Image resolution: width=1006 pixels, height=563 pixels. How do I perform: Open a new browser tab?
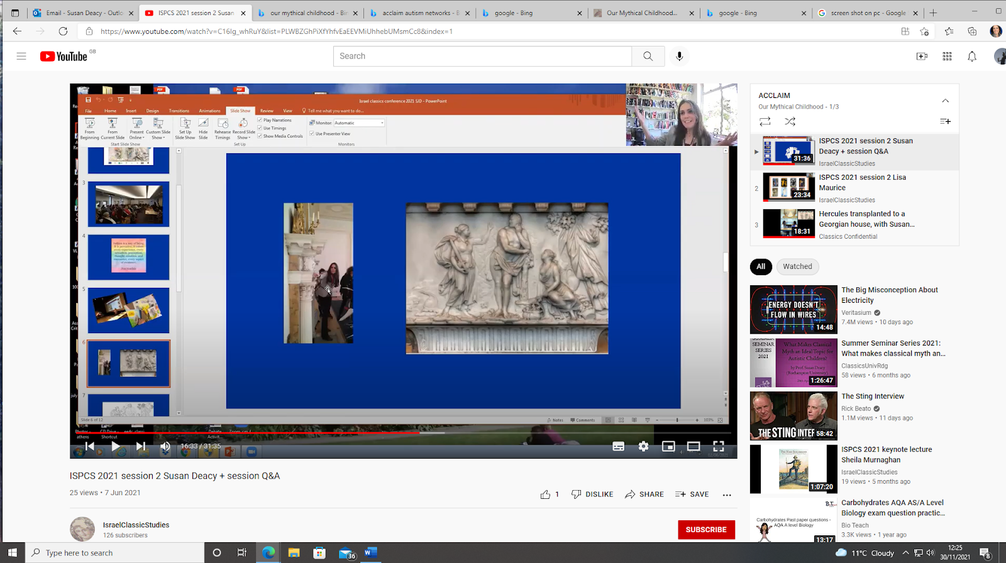click(934, 13)
